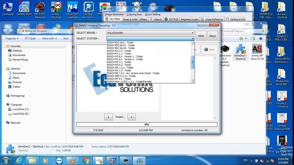
Task: Select immo off Sirius 32-34 icon
Action: click(257, 52)
